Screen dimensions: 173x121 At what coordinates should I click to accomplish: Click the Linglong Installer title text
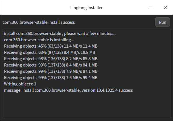(x=86, y=7)
